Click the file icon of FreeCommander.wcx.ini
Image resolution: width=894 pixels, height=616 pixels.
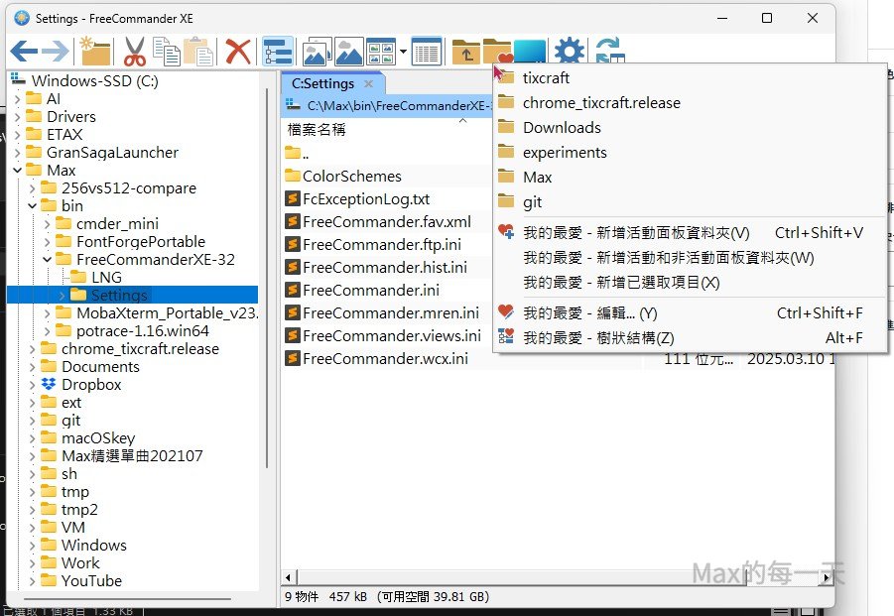click(x=293, y=358)
